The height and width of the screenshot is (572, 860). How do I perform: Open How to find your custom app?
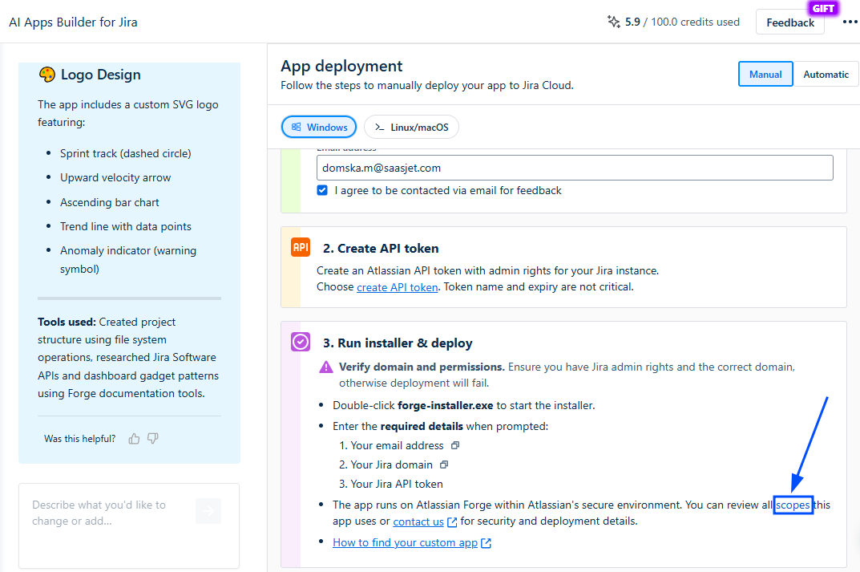point(405,542)
